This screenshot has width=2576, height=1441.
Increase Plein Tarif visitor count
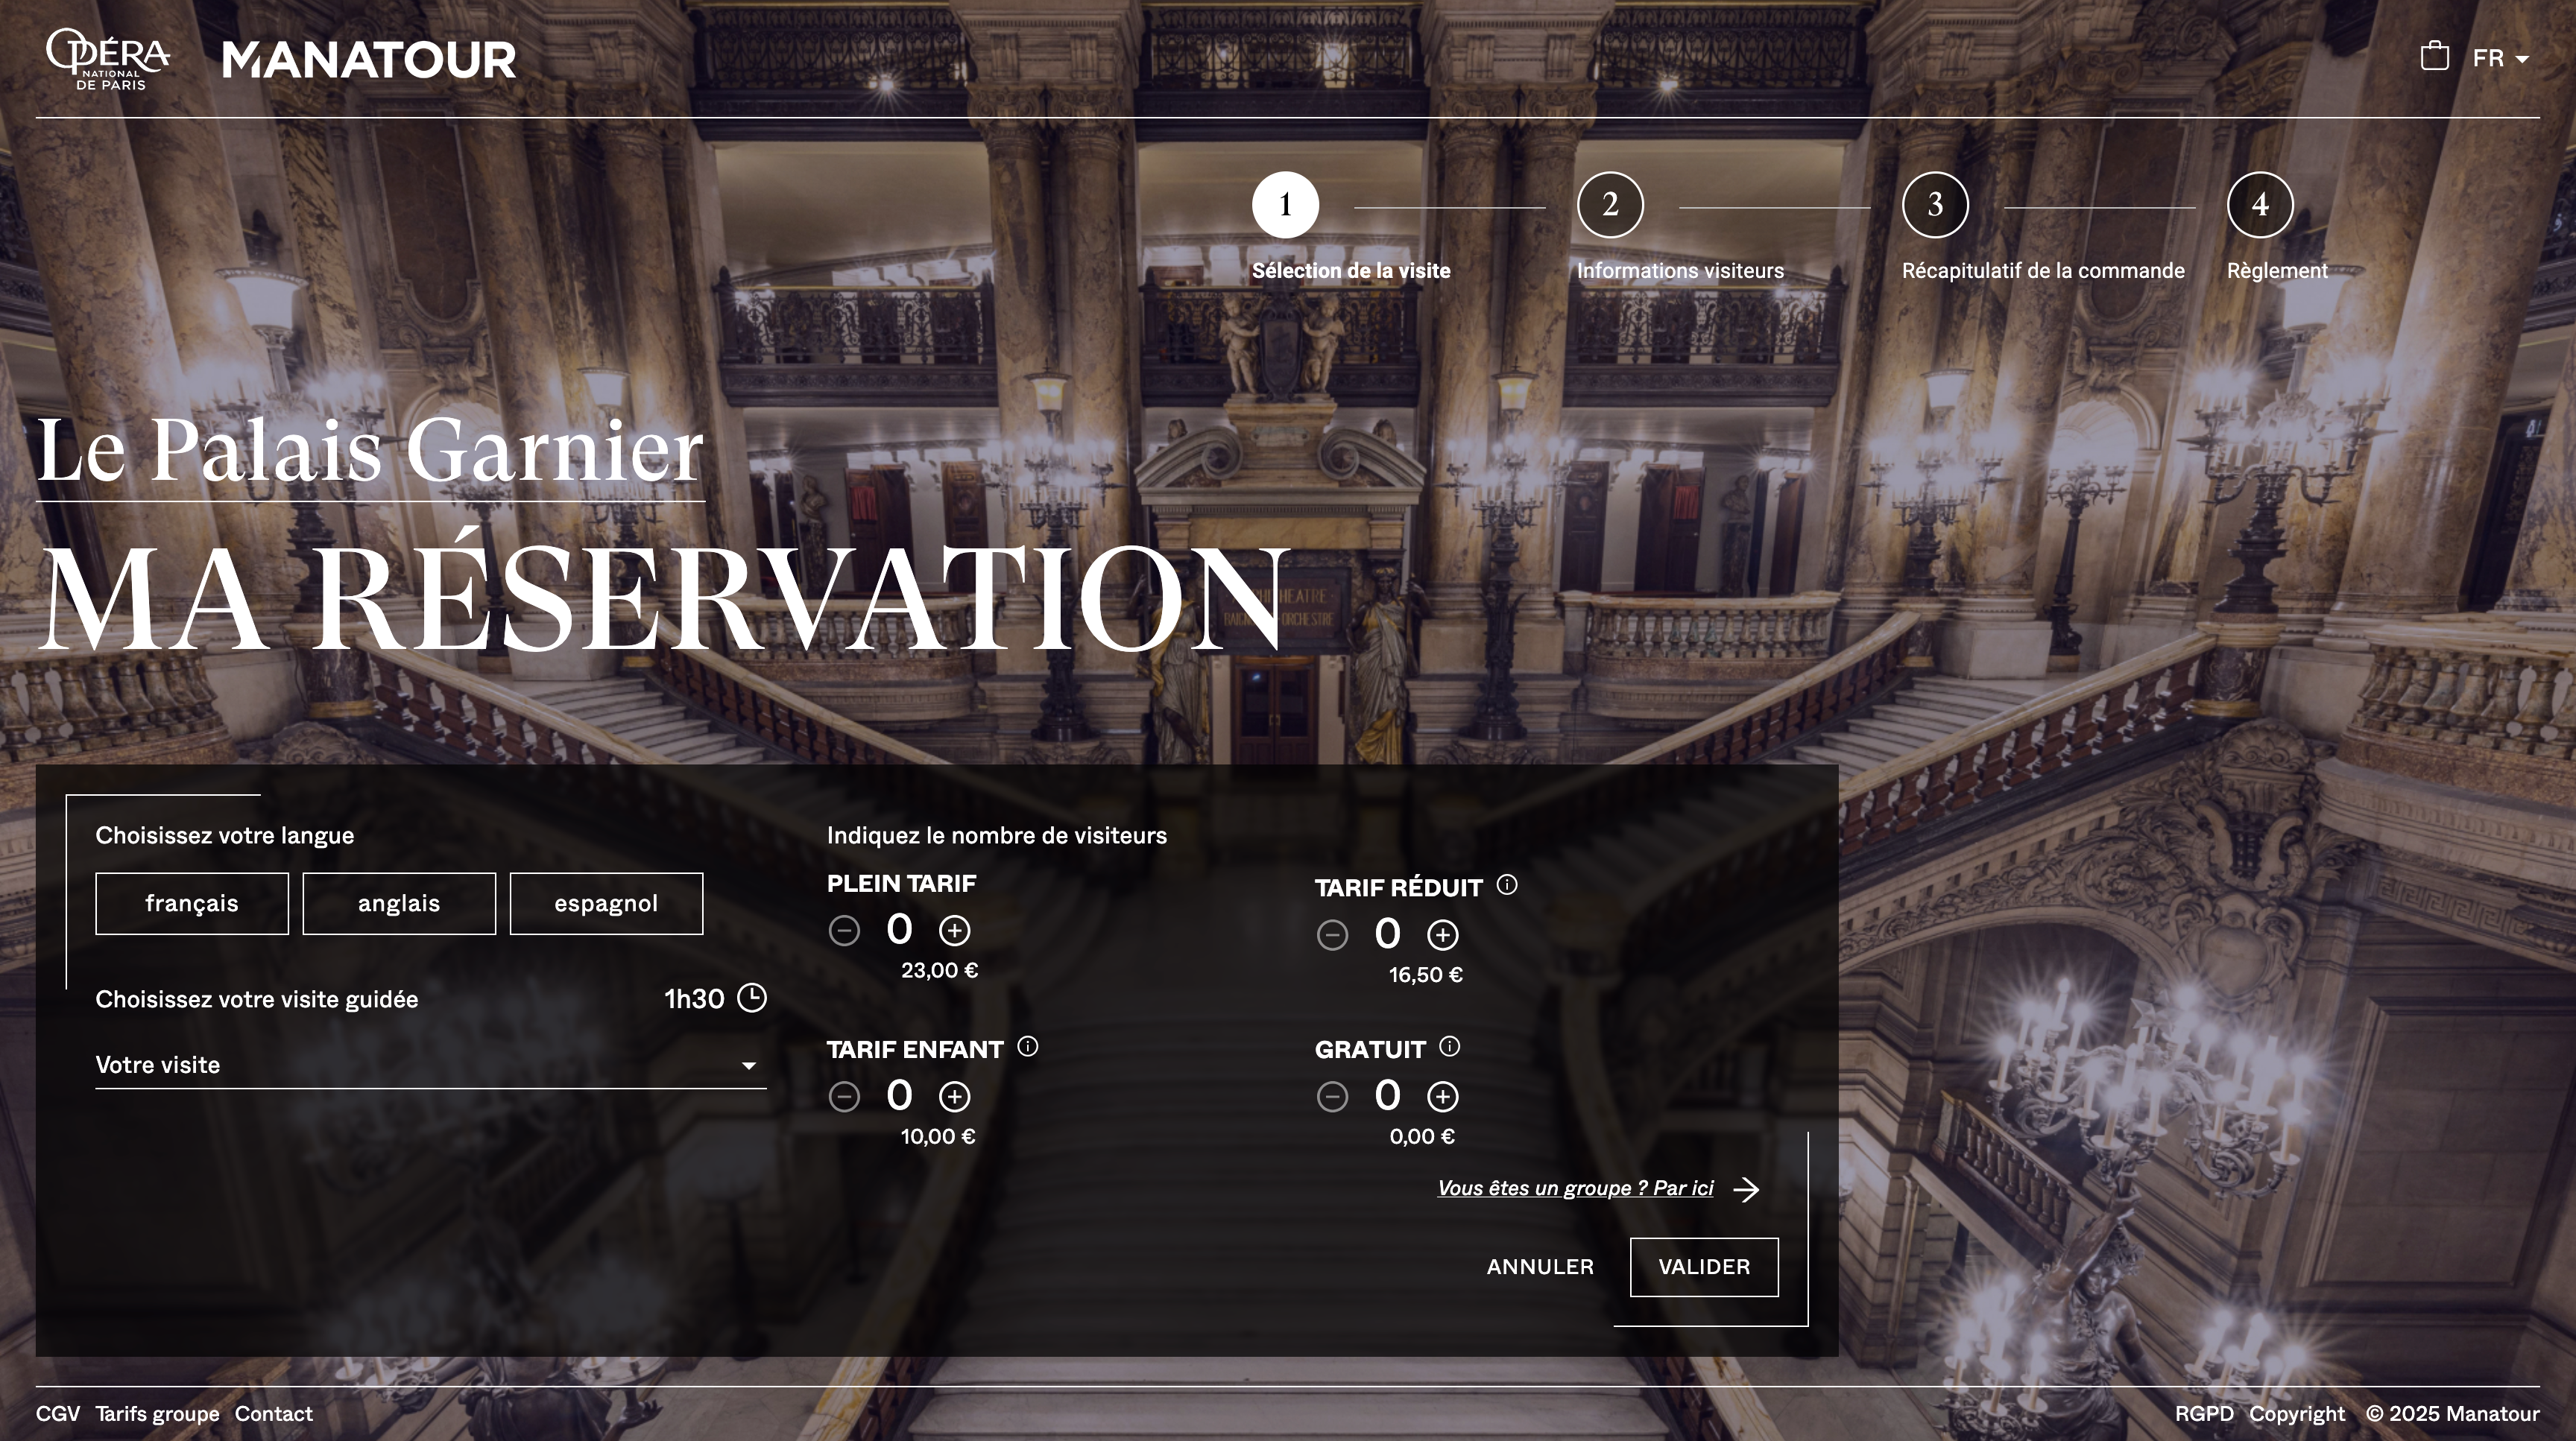(x=954, y=931)
